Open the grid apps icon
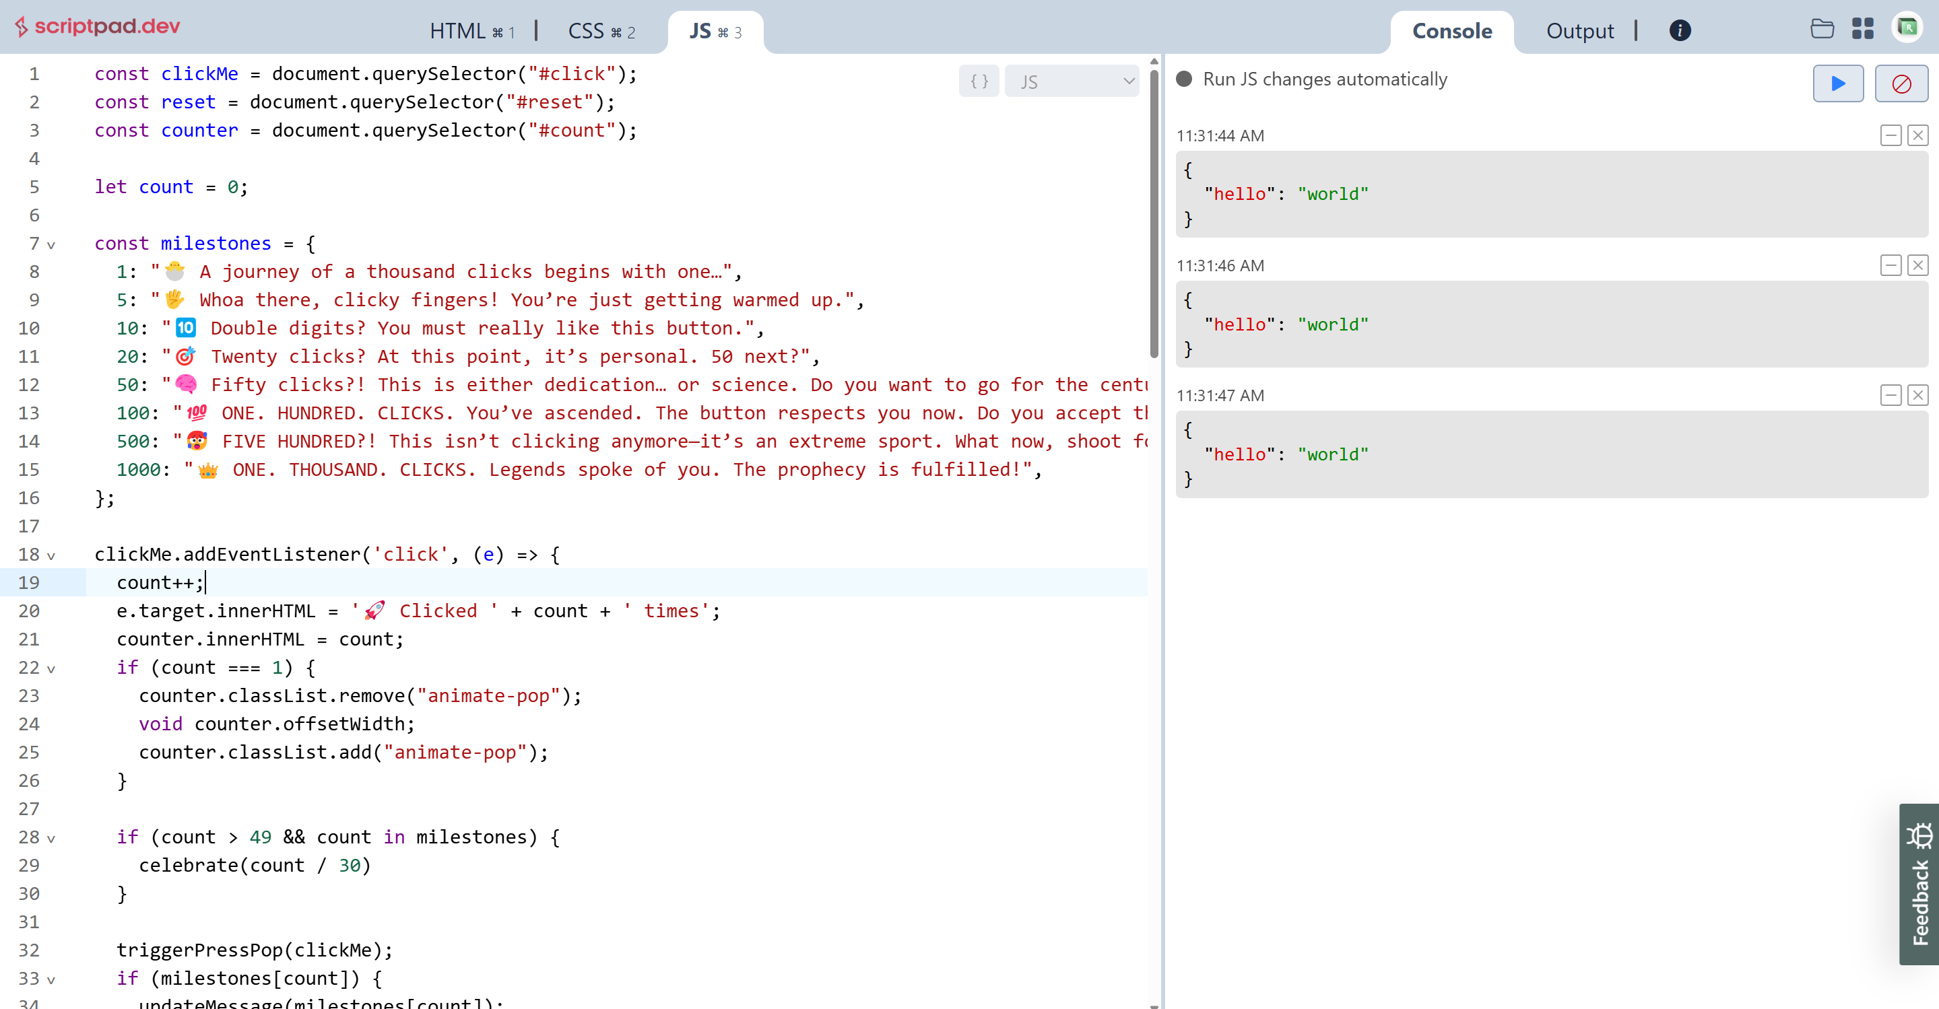The image size is (1939, 1009). [1862, 28]
